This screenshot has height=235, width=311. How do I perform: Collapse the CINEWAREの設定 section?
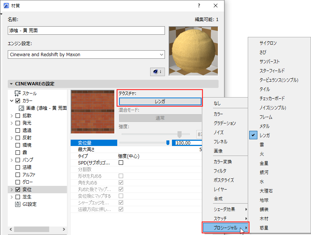(x=11, y=84)
